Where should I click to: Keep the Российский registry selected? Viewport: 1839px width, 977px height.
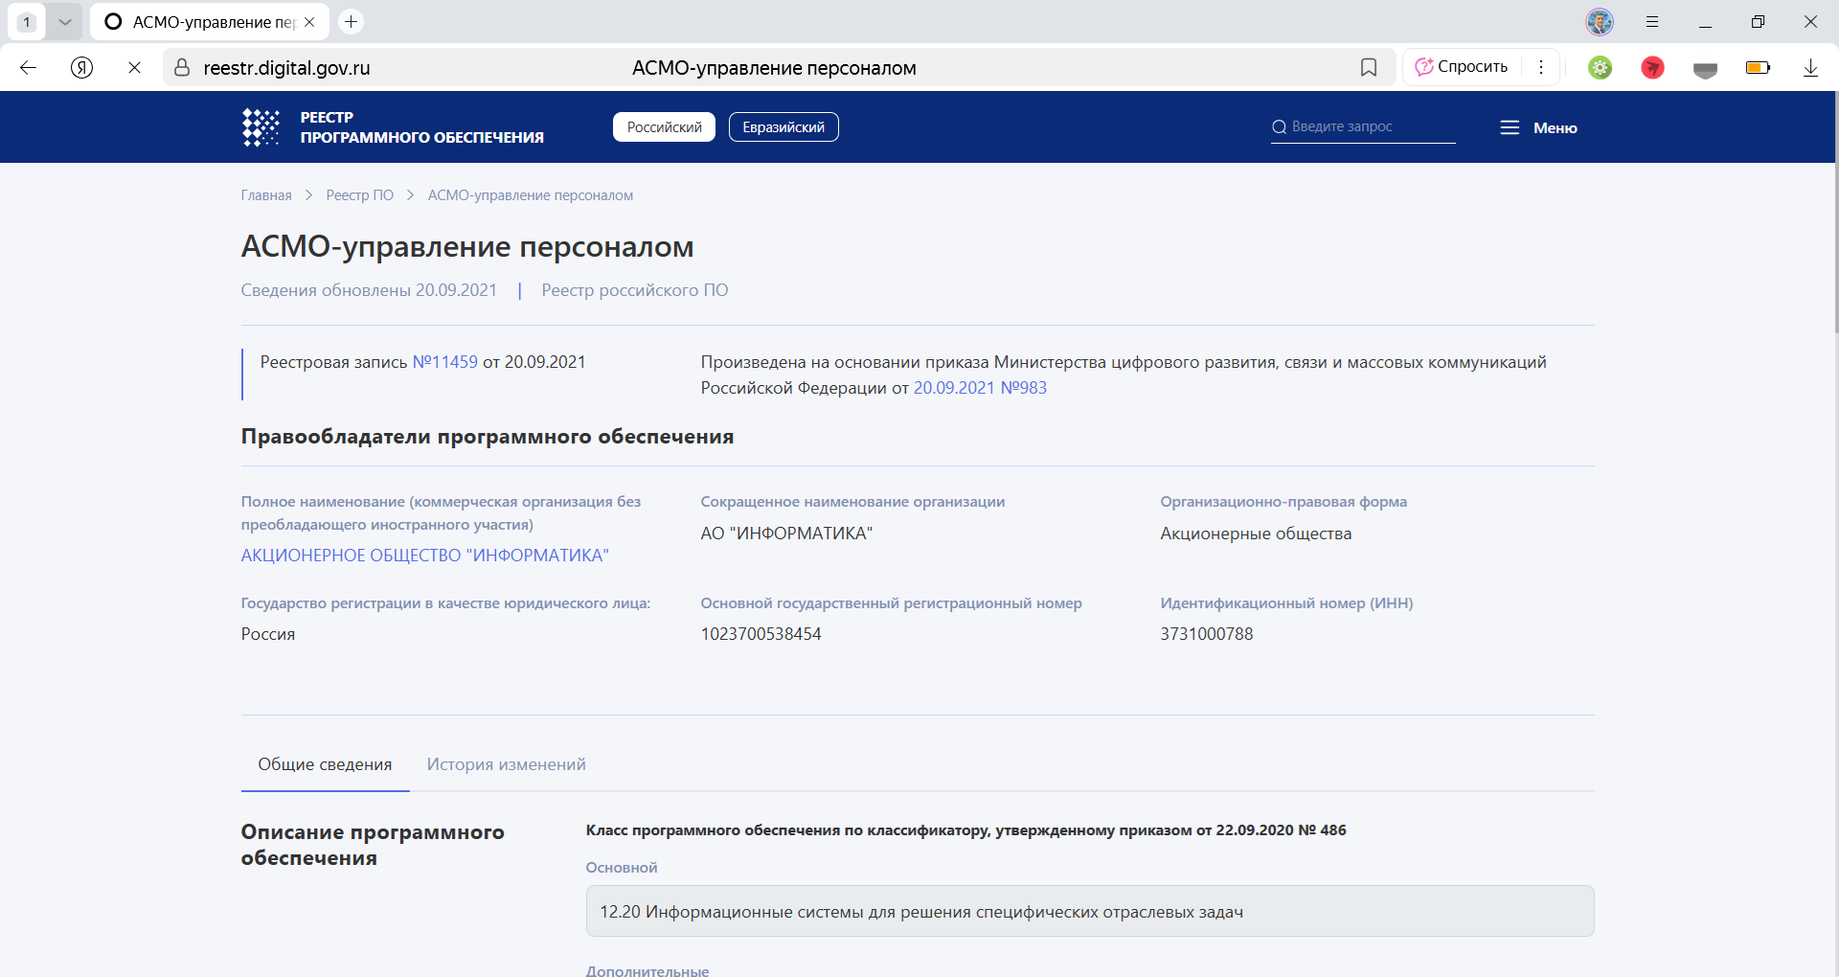(663, 126)
